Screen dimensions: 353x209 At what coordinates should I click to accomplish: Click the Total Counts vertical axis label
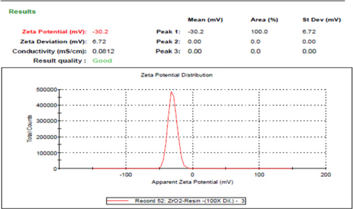click(29, 129)
